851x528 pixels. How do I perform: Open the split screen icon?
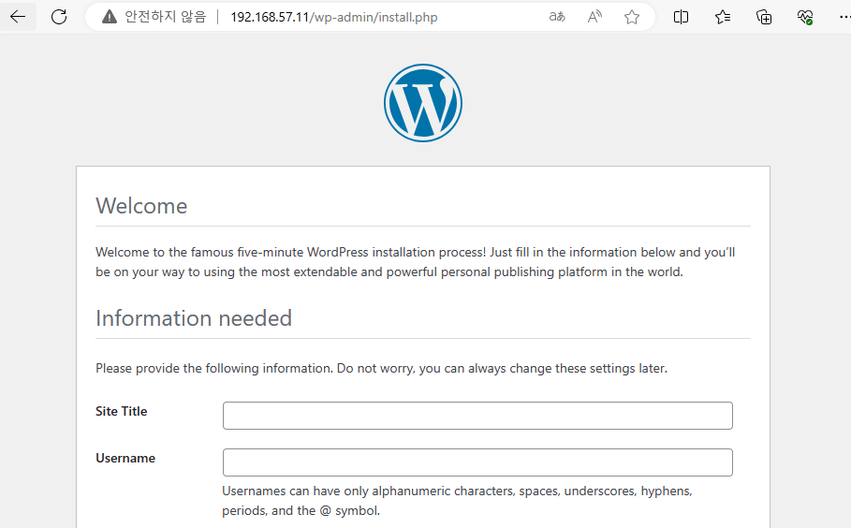tap(681, 17)
